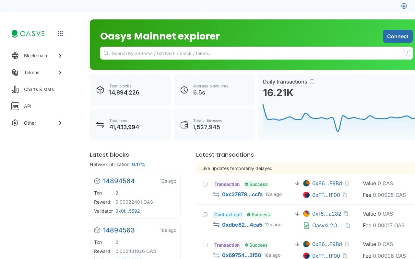Click the Charts & stats bar icon

coord(15,89)
